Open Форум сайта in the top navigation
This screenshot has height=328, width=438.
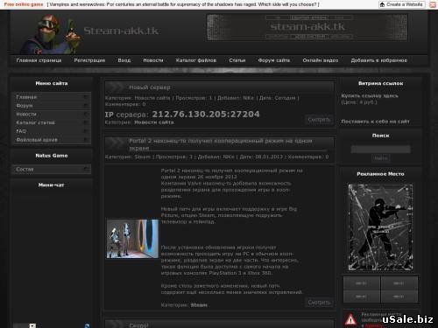click(274, 60)
